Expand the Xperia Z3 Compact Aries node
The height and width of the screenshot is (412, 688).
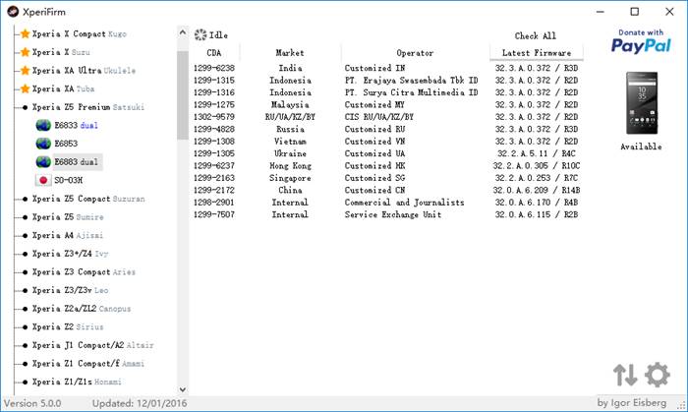[25, 272]
